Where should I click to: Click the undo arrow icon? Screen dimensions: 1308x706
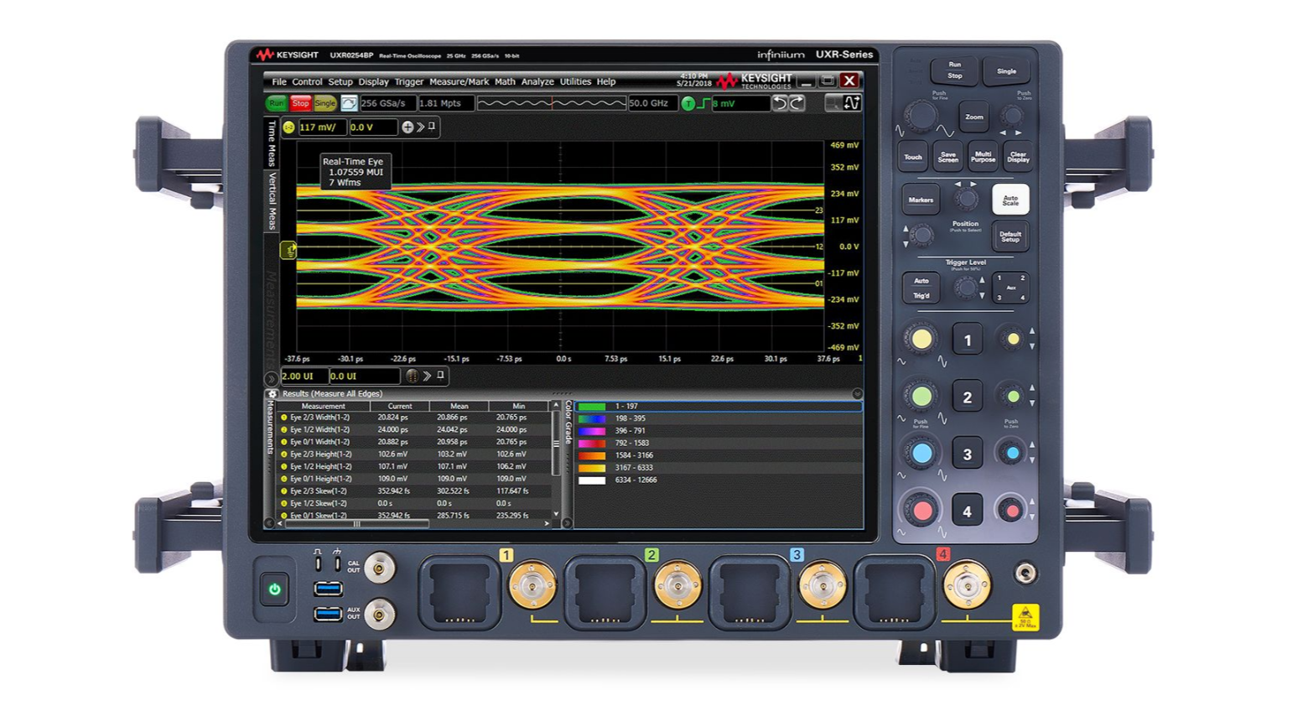(x=781, y=104)
